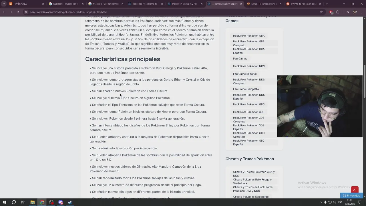The image size is (366, 206).
Task: Open File Explorer from the taskbar
Action: tap(33, 202)
